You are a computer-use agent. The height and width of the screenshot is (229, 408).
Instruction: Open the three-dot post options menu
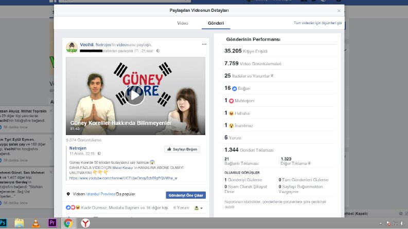point(204,44)
